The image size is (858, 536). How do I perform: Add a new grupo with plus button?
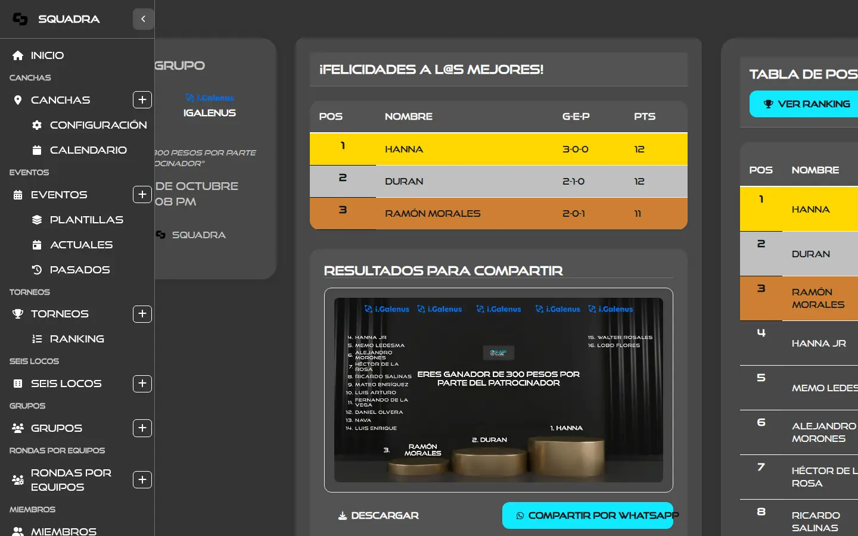(x=142, y=428)
